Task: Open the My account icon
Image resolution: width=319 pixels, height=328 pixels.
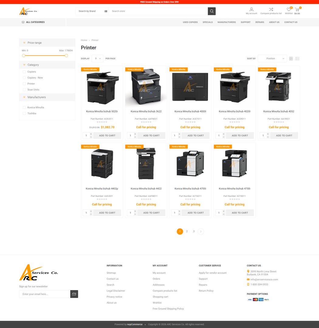Action: [x=251, y=10]
